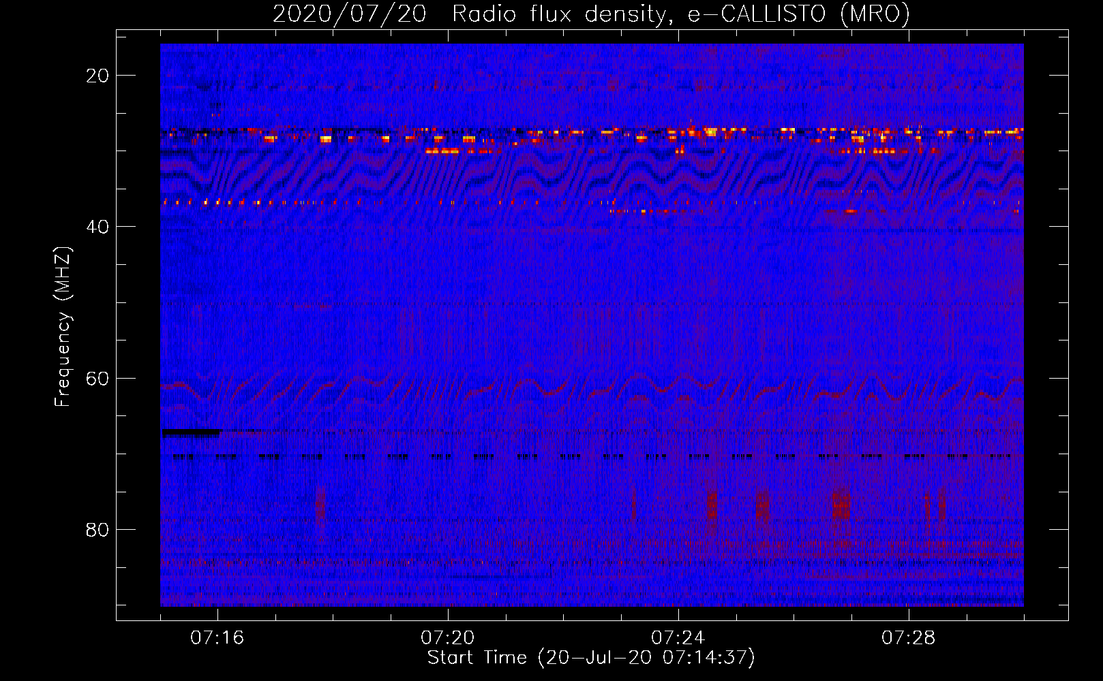Screen dimensions: 1103x681
Task: Click the '40' frequency tick label
Action: [x=97, y=227]
